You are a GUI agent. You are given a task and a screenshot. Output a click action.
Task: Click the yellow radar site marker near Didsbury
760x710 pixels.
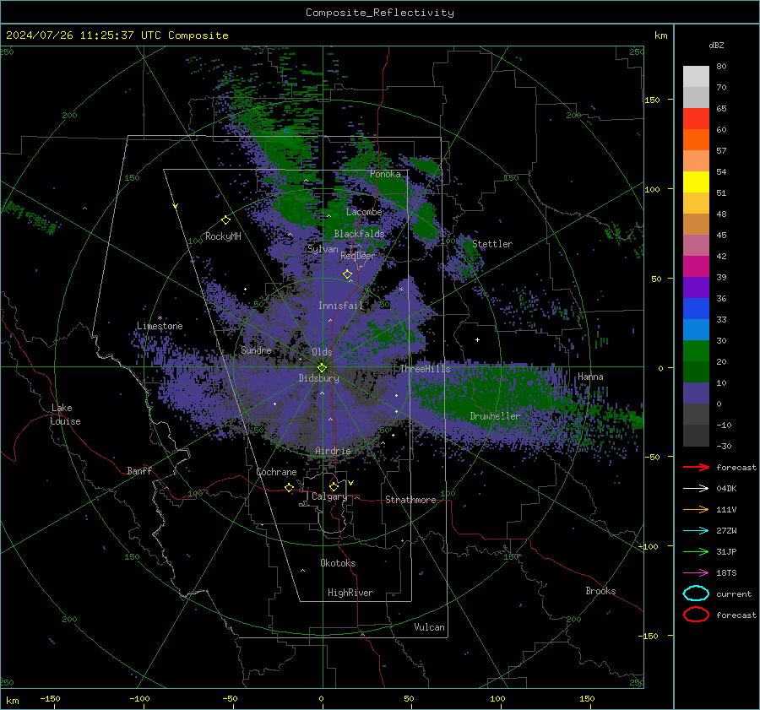(323, 368)
